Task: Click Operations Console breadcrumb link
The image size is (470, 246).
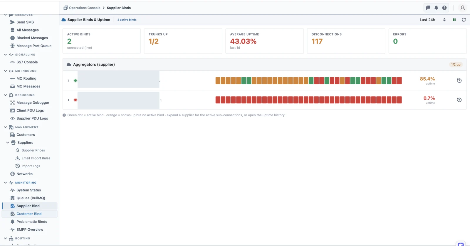Action: point(85,8)
